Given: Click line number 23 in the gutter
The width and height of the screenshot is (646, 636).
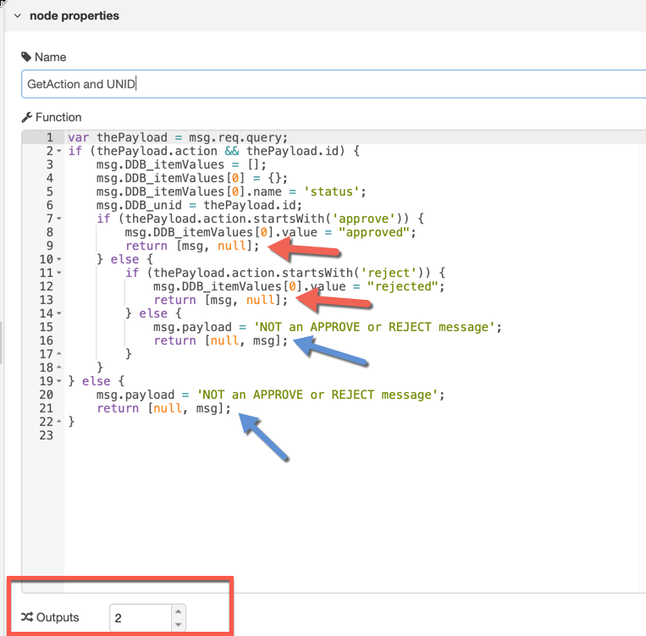Looking at the screenshot, I should (x=46, y=435).
